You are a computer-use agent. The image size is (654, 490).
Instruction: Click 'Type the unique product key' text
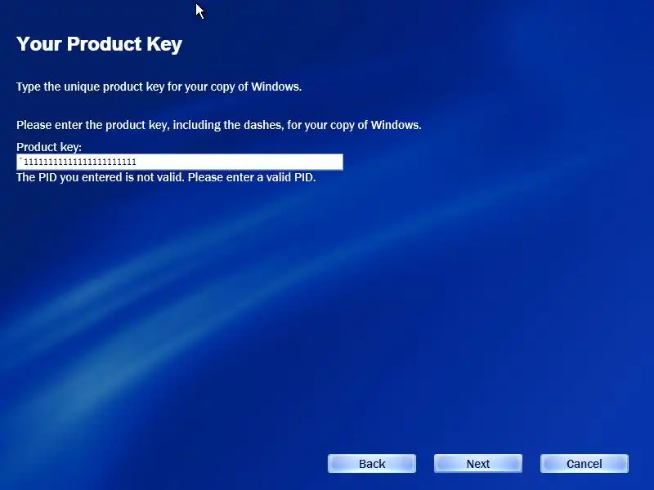(x=159, y=87)
